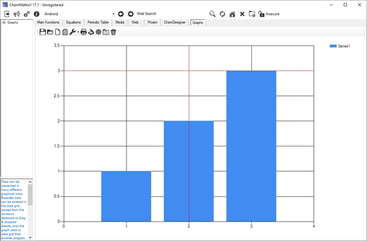This screenshot has height=241, width=367.
Task: Click the tallest bar at x value 3
Action: 251,146
